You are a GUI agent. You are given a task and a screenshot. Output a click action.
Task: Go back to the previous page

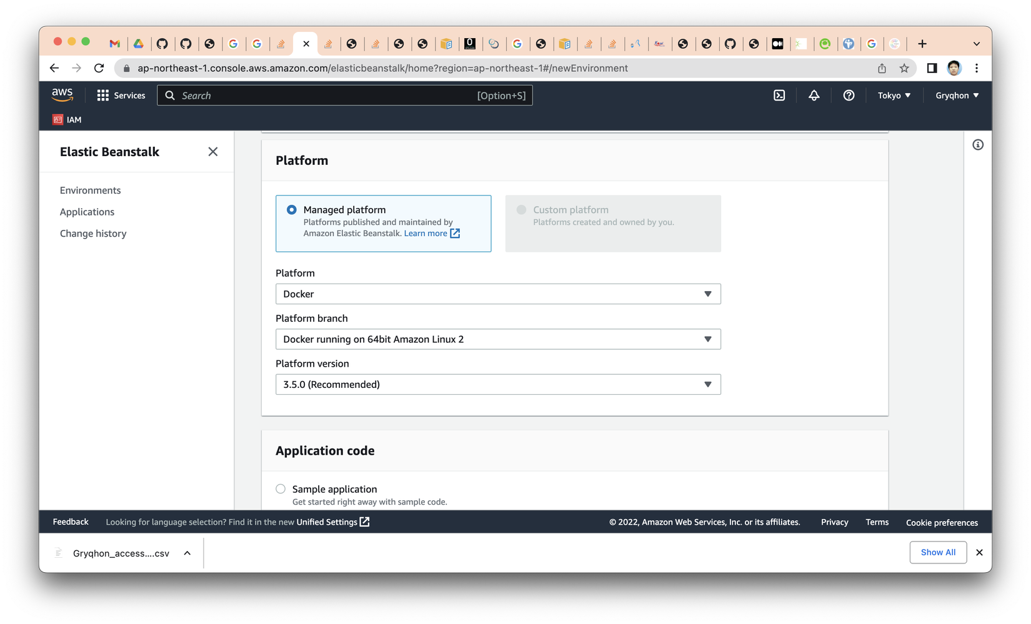(x=54, y=68)
